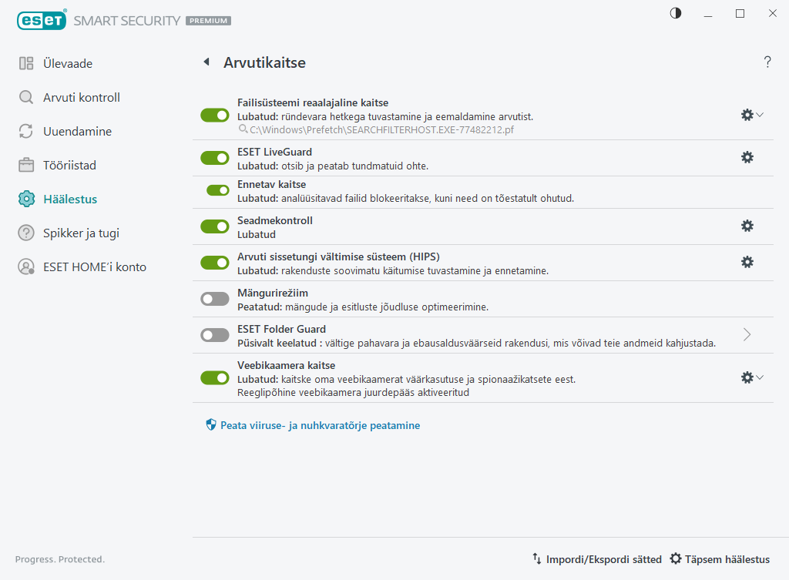The height and width of the screenshot is (580, 789).
Task: Open HIPS settings gear icon
Action: click(x=747, y=262)
